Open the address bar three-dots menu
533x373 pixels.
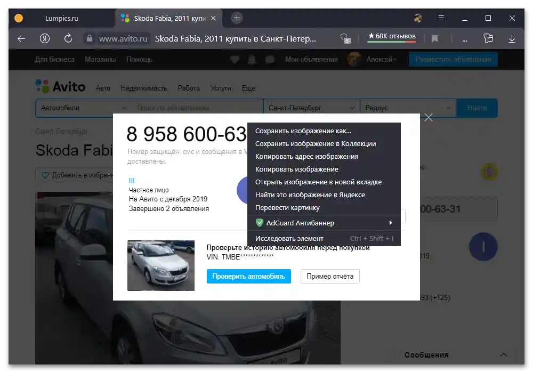(x=464, y=40)
